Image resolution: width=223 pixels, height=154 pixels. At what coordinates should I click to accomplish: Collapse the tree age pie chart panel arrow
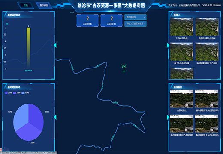click(x=55, y=117)
